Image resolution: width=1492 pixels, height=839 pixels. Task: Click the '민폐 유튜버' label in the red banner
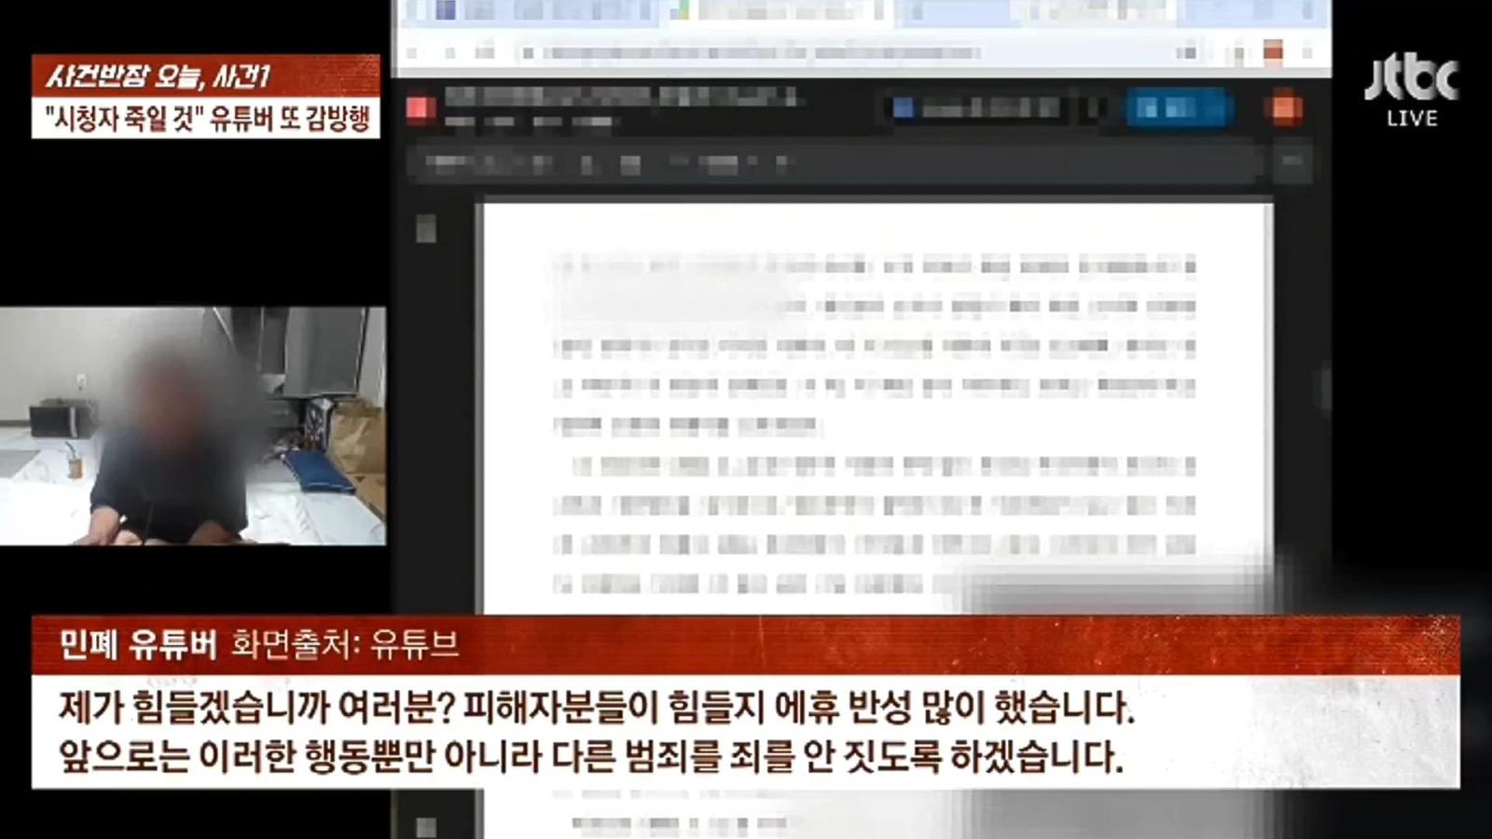point(137,643)
